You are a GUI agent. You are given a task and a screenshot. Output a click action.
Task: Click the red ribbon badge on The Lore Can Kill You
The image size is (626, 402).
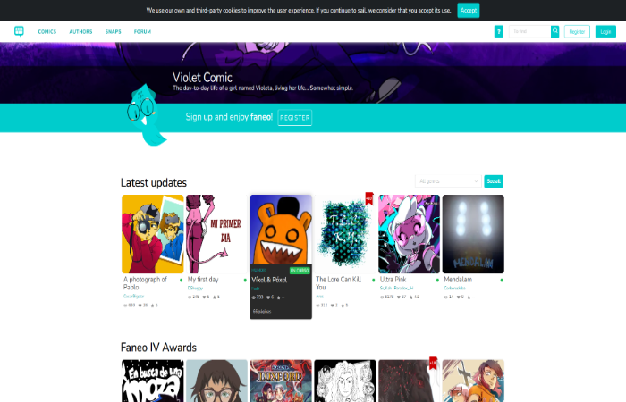click(368, 198)
